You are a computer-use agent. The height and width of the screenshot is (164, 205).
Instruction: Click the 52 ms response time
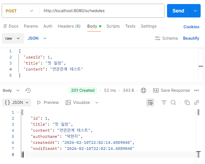[x=110, y=90]
